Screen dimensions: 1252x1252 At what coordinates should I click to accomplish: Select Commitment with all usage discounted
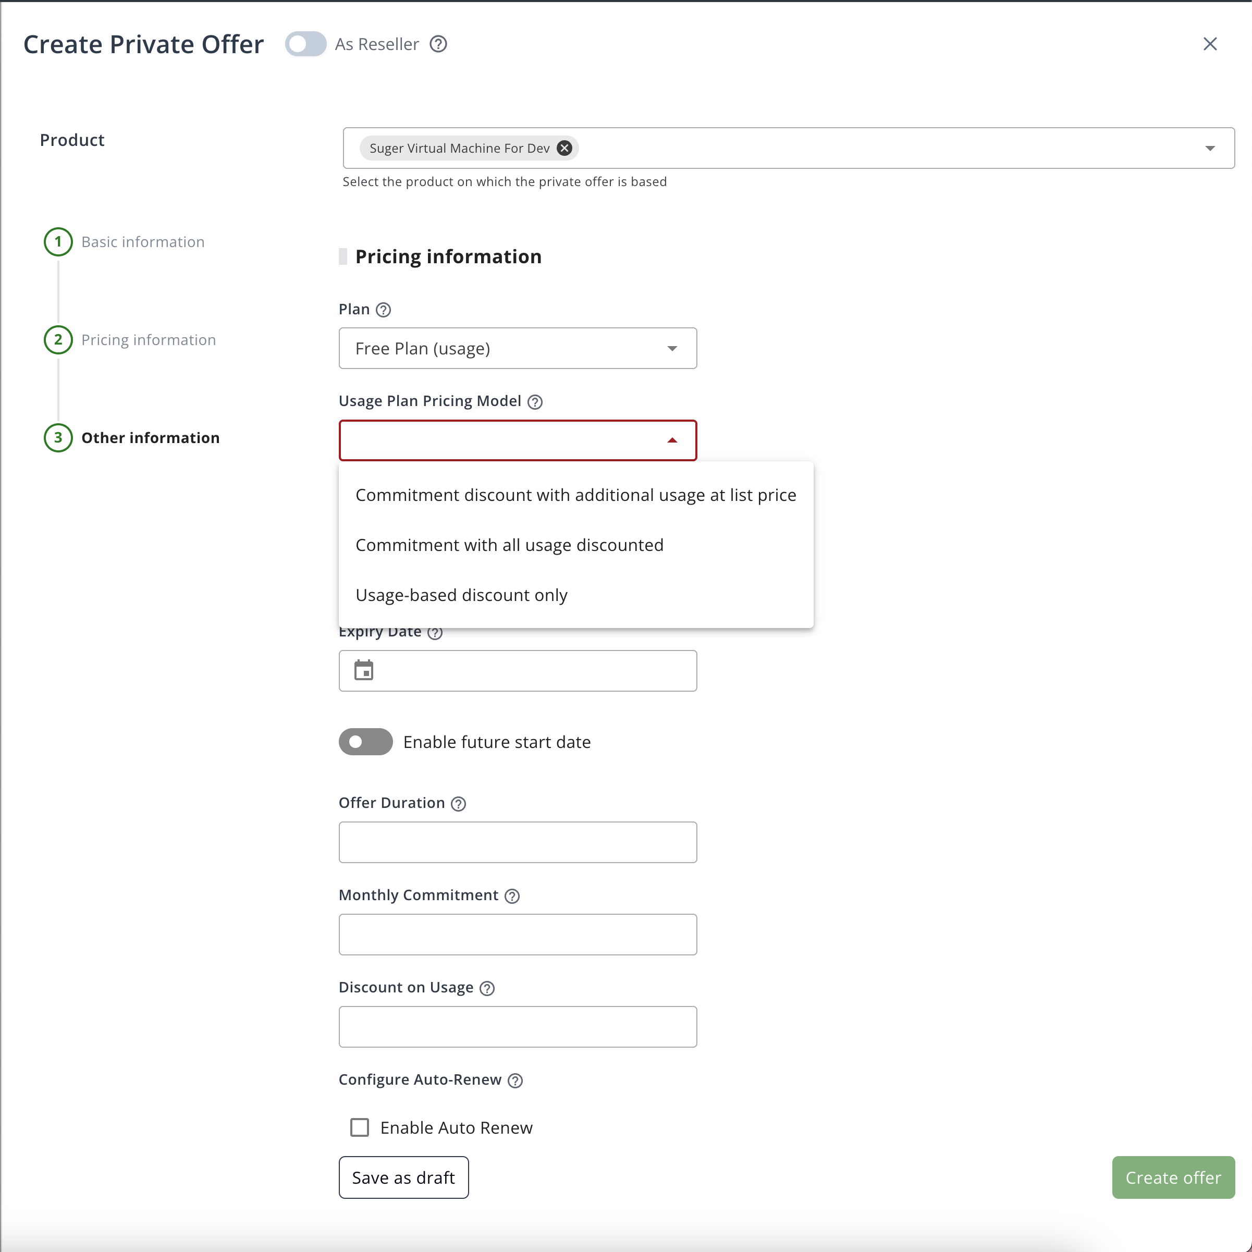click(509, 545)
